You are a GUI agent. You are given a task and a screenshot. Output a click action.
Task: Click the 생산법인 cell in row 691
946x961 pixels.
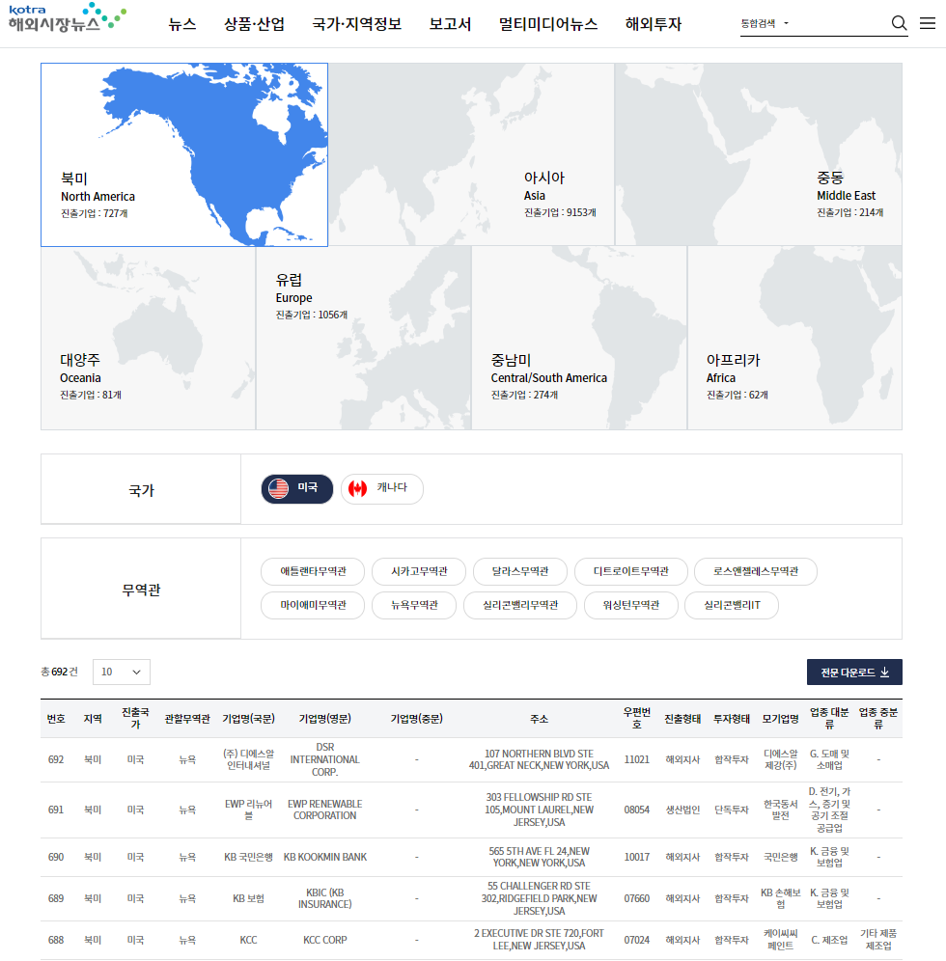(x=682, y=810)
